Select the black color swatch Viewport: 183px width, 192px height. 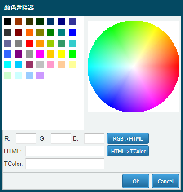(8, 22)
